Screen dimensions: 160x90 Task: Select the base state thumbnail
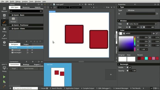tap(58, 75)
